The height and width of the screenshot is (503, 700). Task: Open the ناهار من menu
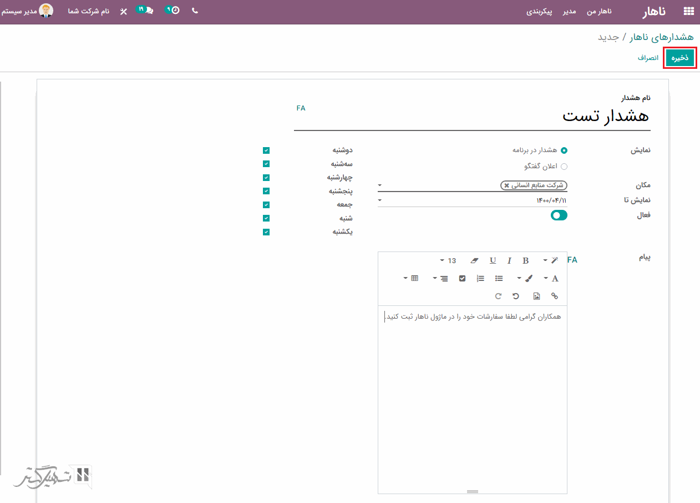click(599, 11)
